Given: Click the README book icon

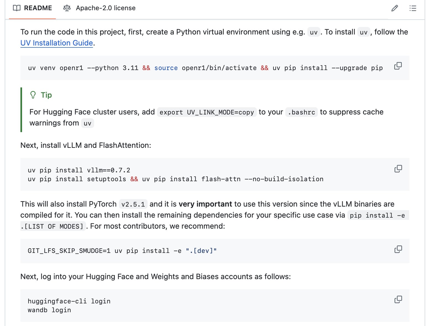Looking at the screenshot, I should click(17, 8).
